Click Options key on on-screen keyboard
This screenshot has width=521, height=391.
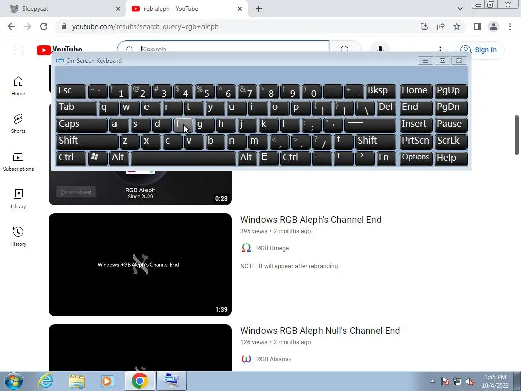pos(416,158)
